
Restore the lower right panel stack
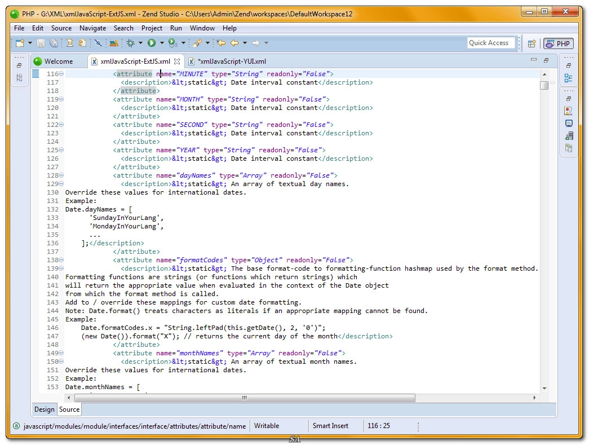click(569, 99)
